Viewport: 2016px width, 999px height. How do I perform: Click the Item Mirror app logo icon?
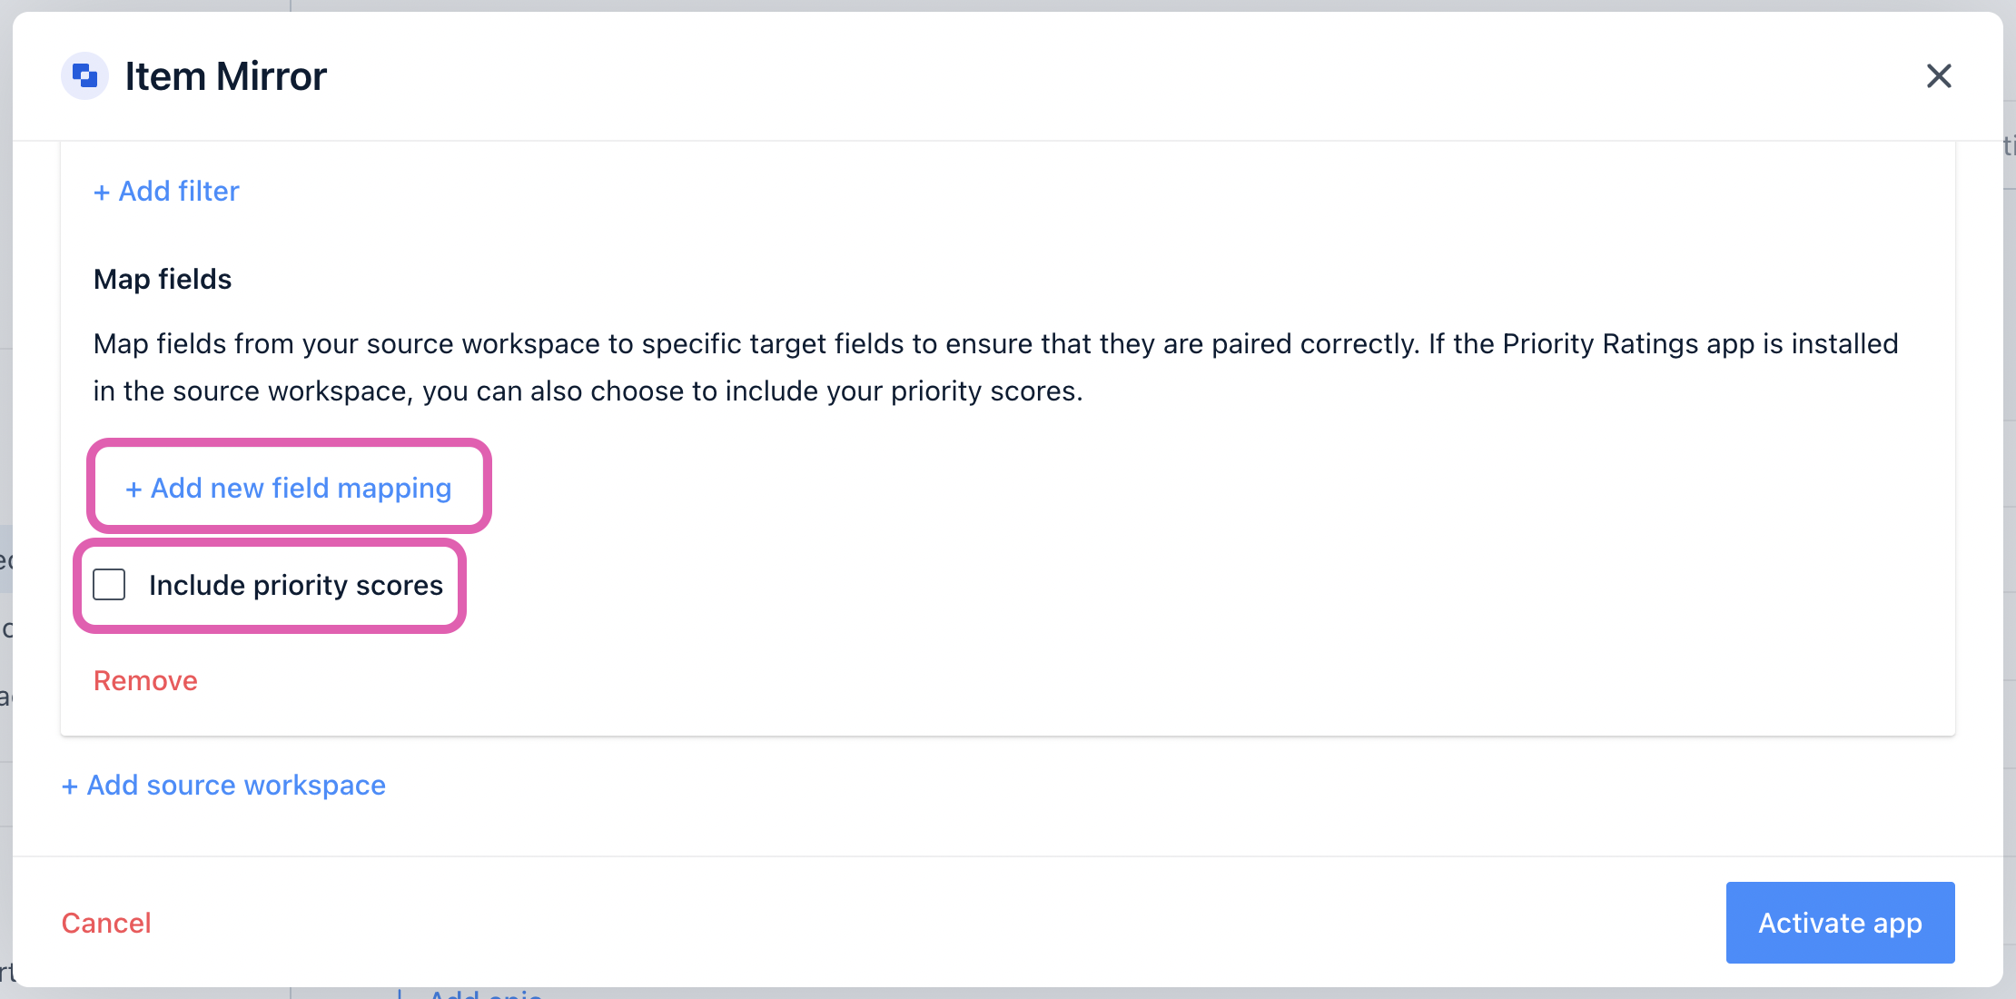point(84,75)
